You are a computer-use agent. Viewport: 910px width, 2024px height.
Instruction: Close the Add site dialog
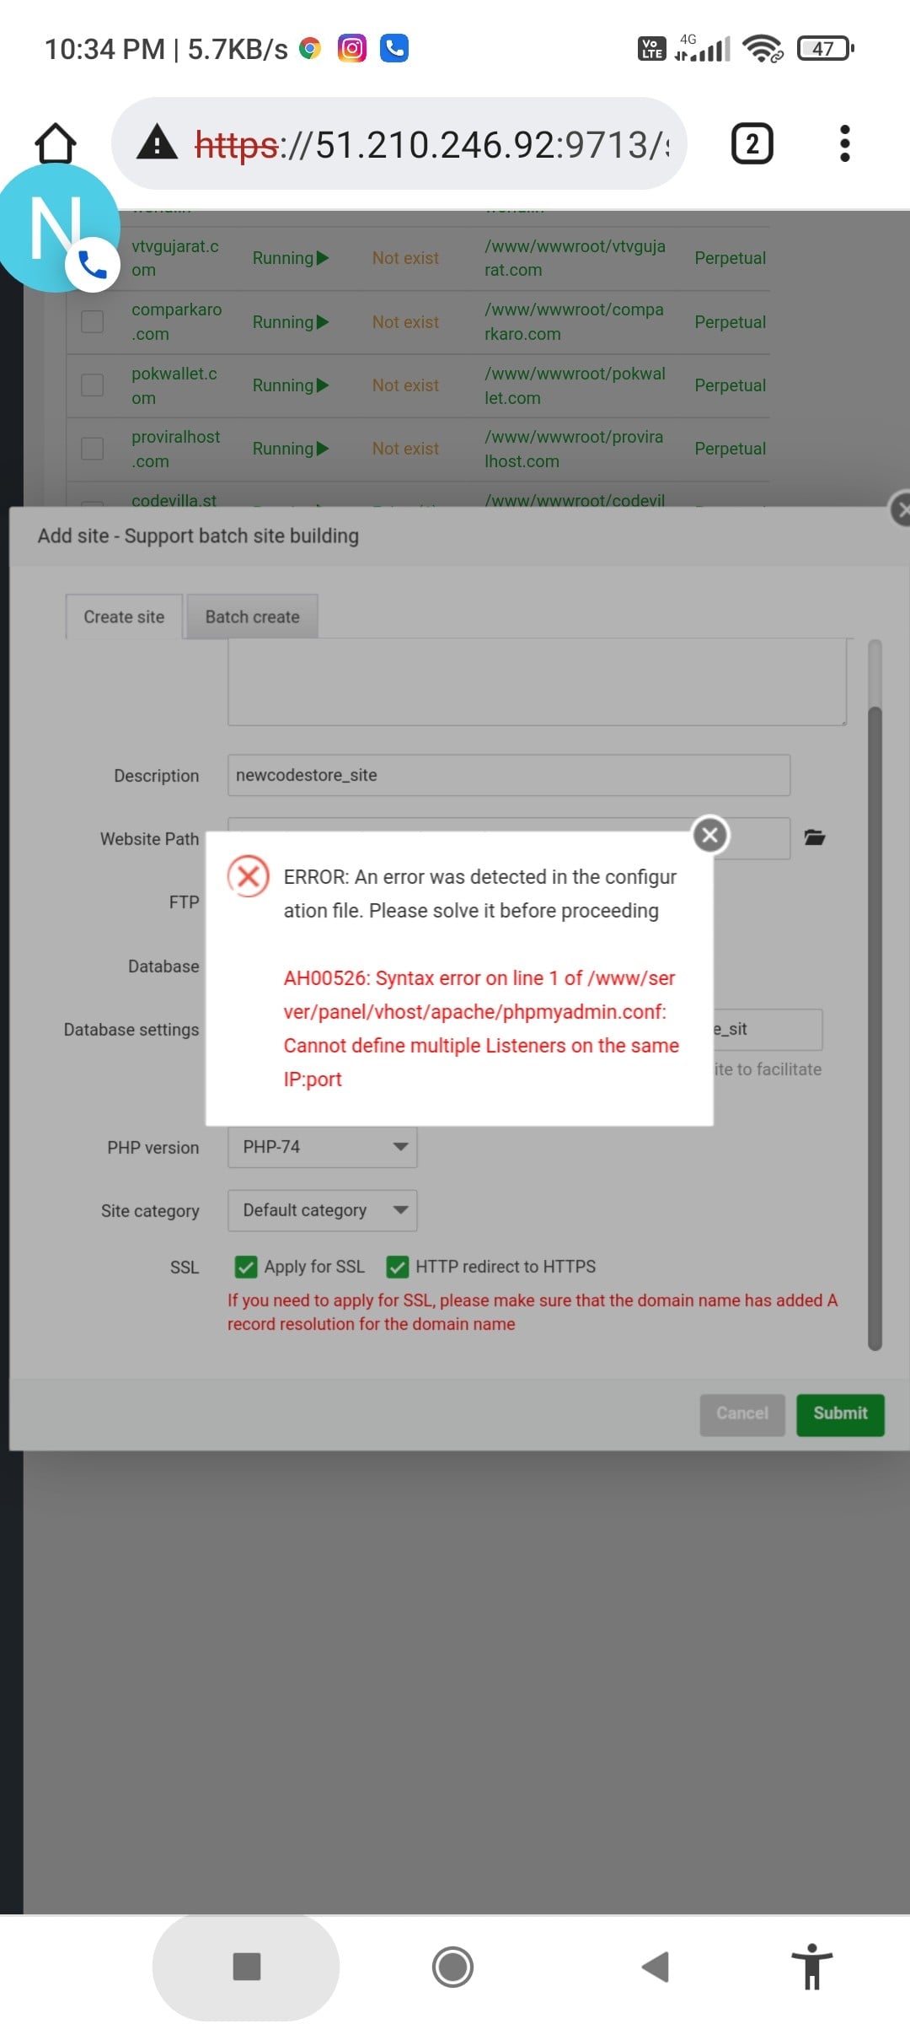[x=902, y=509]
